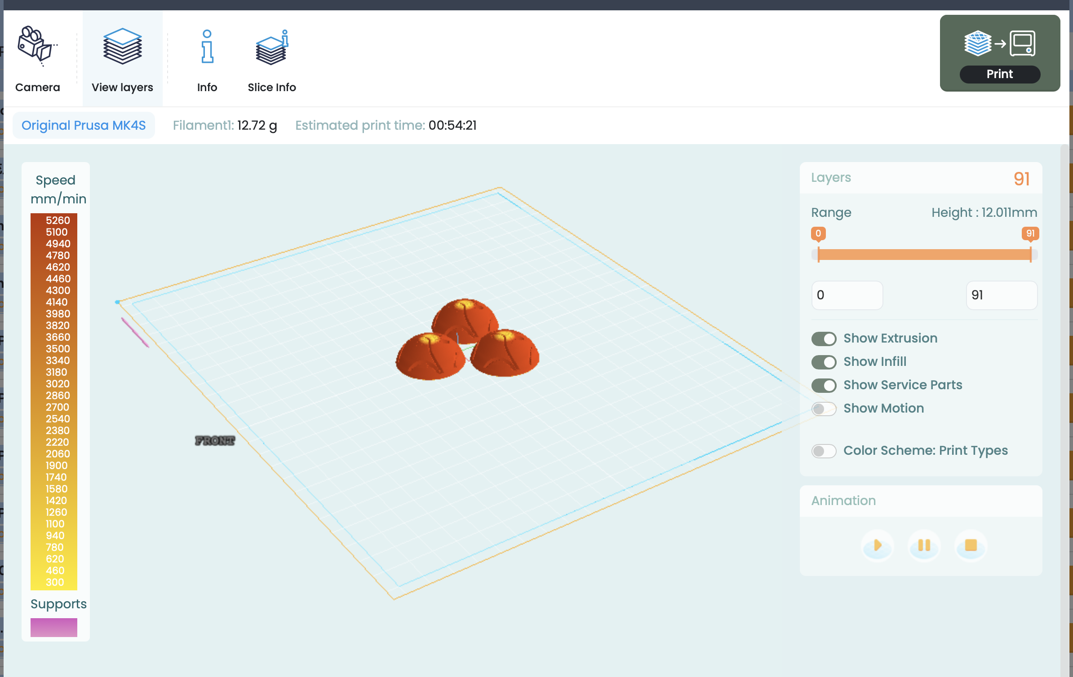Click the layer range slider bar

pyautogui.click(x=924, y=255)
